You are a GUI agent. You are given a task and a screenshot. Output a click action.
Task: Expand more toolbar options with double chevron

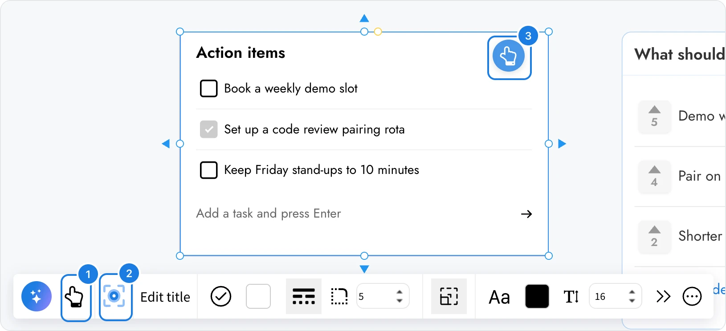coord(663,296)
